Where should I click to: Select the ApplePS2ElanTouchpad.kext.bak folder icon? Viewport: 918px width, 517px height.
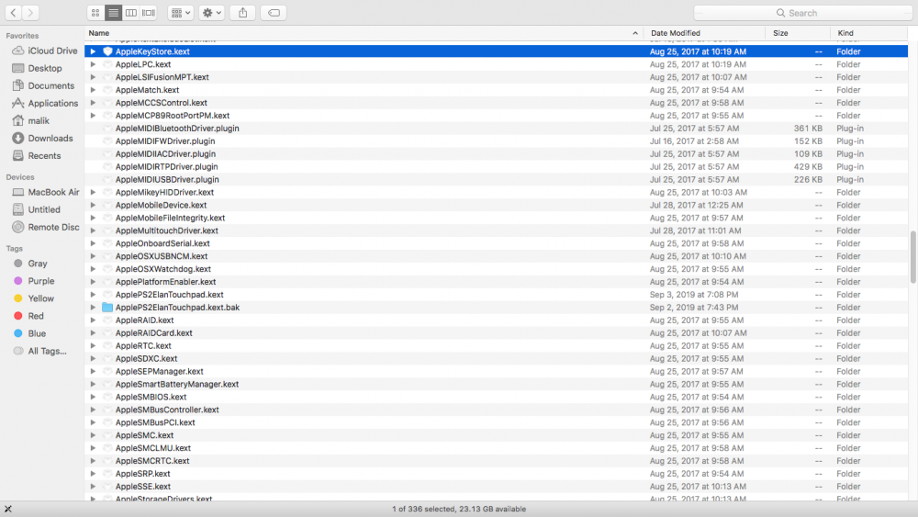(x=107, y=308)
